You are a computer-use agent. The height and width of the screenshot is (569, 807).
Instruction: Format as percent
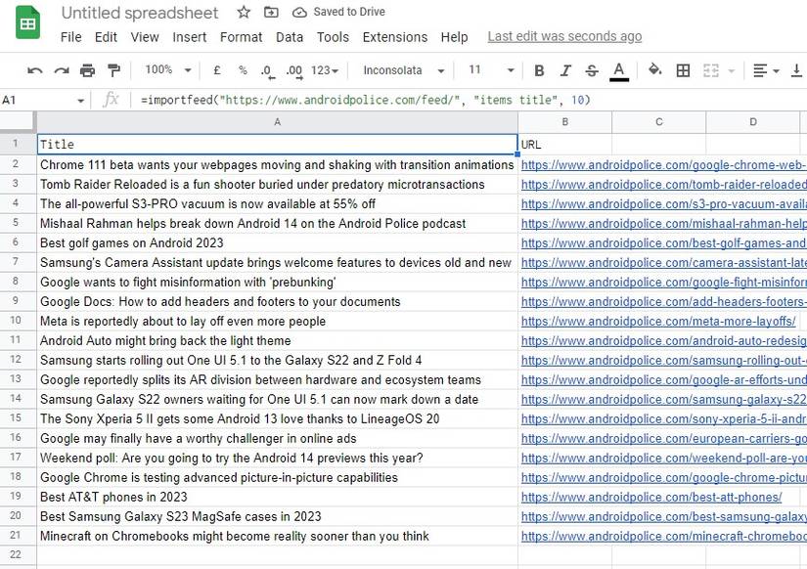[243, 70]
